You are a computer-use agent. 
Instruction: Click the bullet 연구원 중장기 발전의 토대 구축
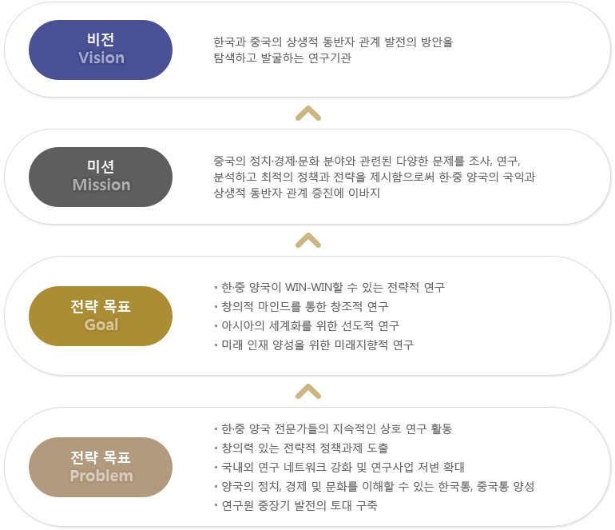(x=296, y=506)
